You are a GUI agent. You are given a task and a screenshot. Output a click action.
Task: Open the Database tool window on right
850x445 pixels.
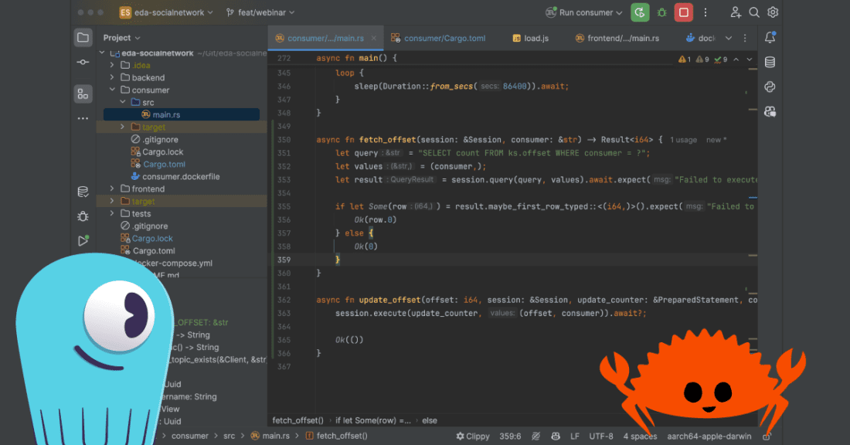coord(770,63)
